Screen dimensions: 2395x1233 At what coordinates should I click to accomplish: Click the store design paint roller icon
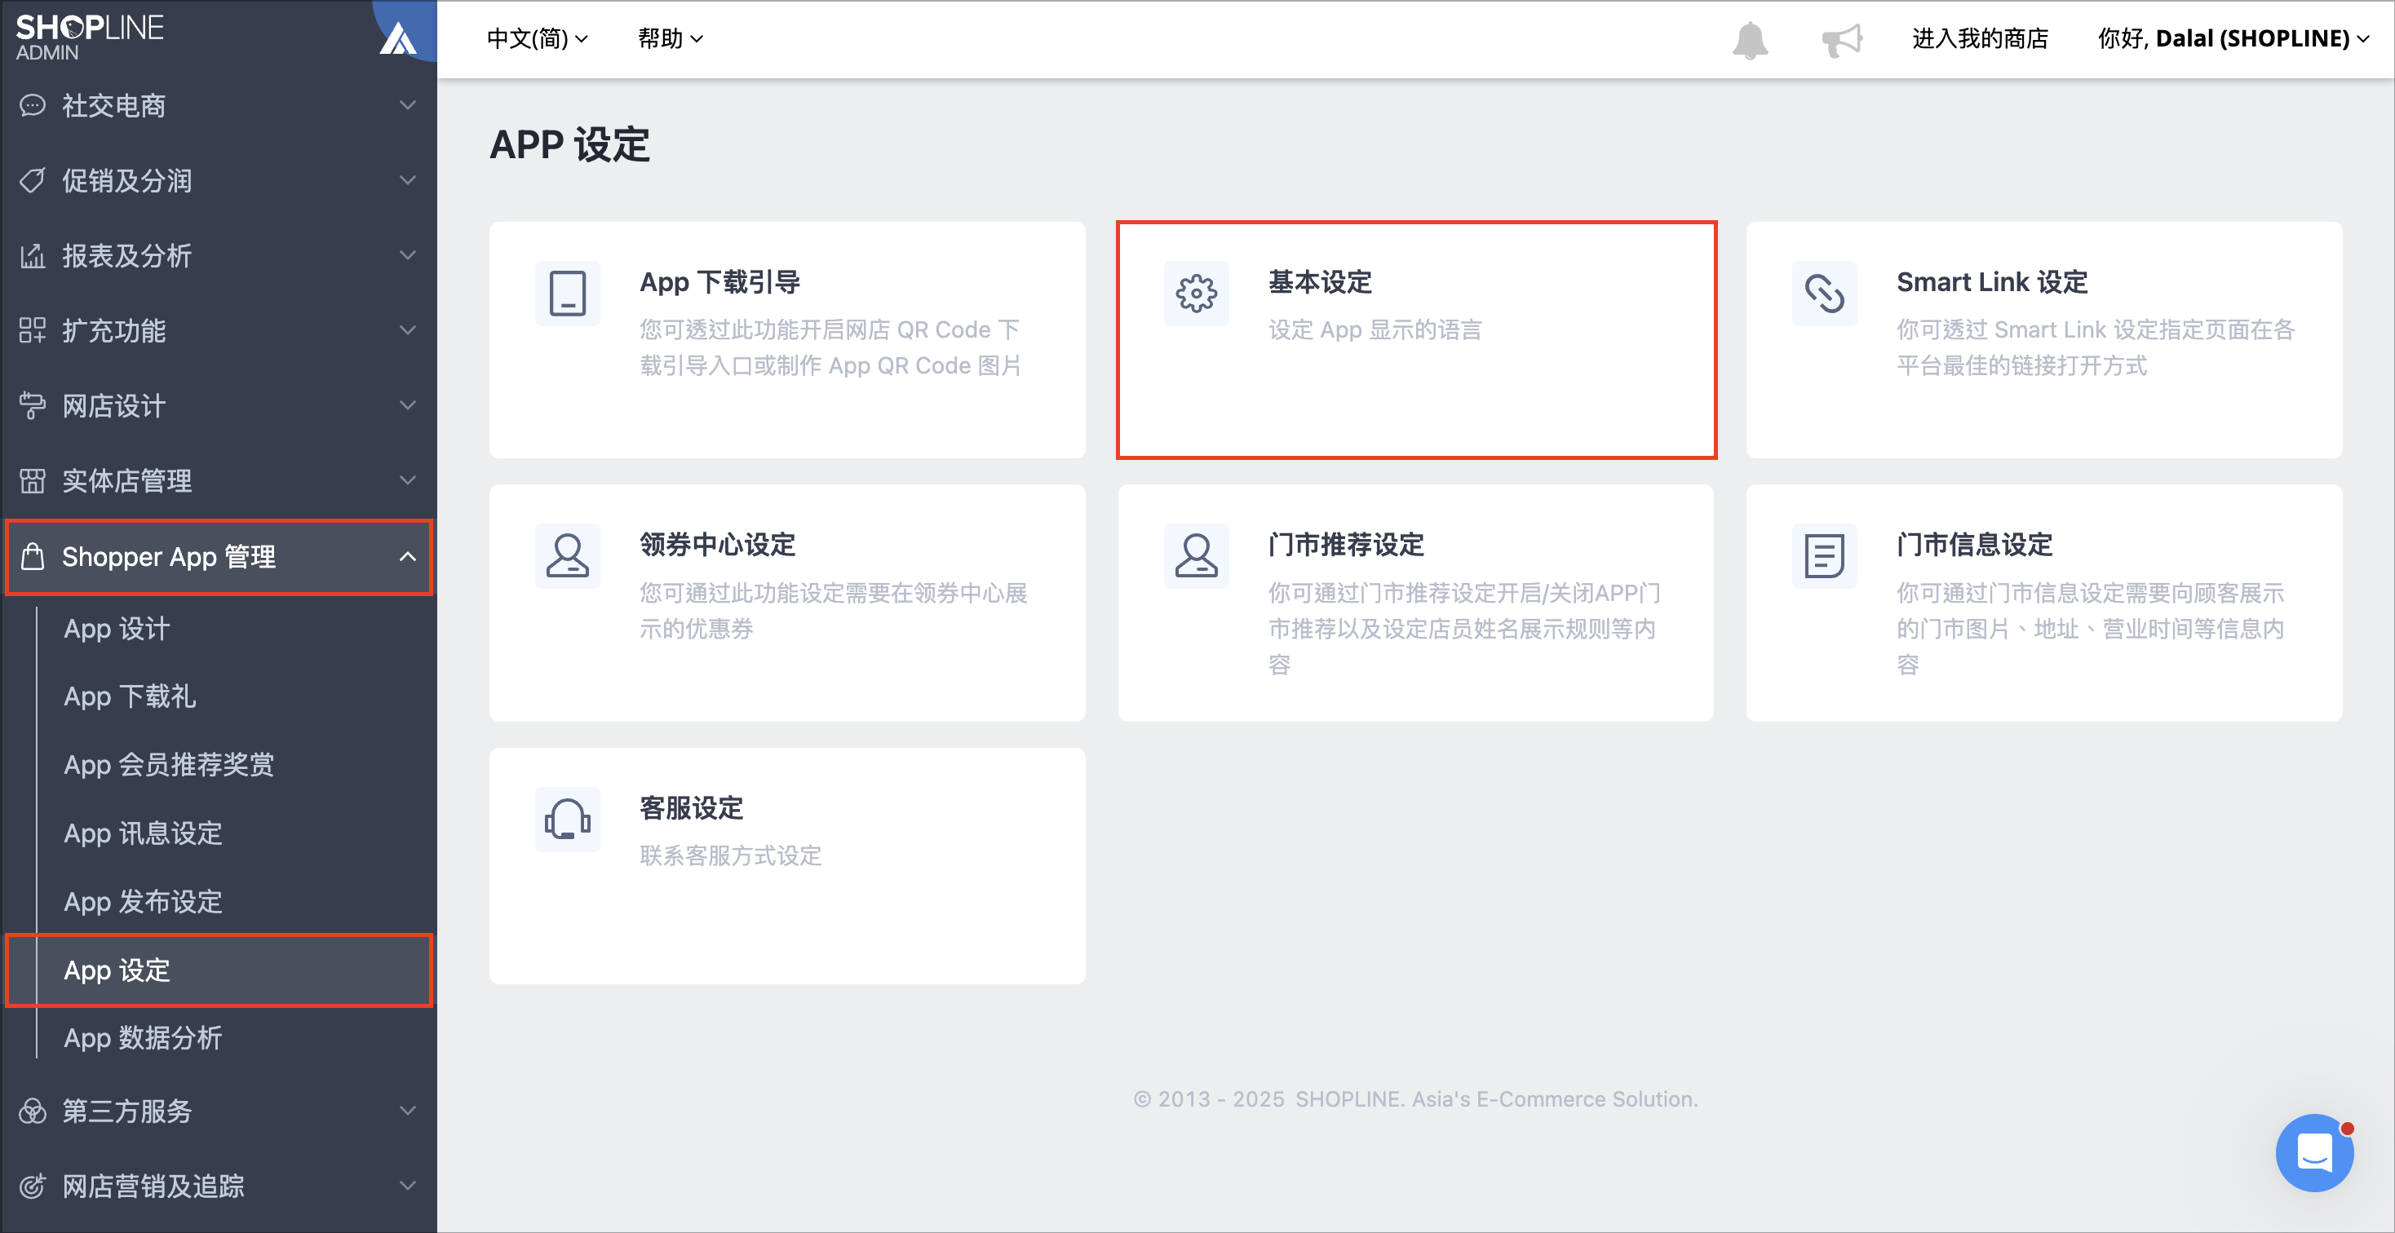(33, 405)
